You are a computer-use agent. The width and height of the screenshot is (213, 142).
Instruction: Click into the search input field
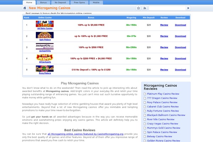(x=167, y=8)
